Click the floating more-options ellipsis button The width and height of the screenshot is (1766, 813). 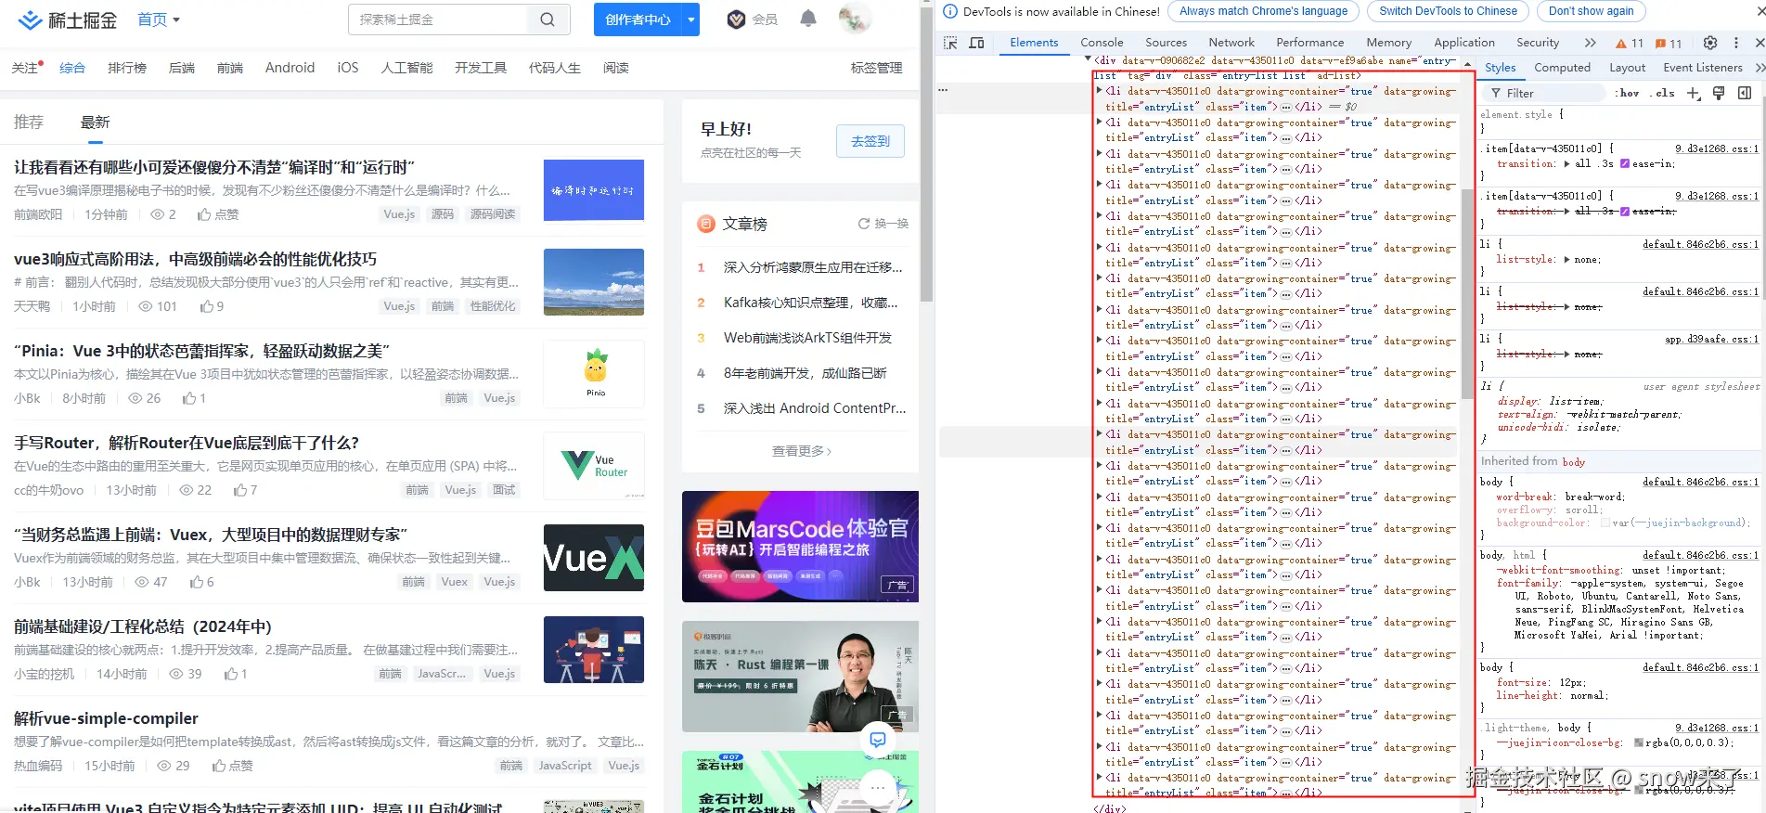click(x=878, y=787)
